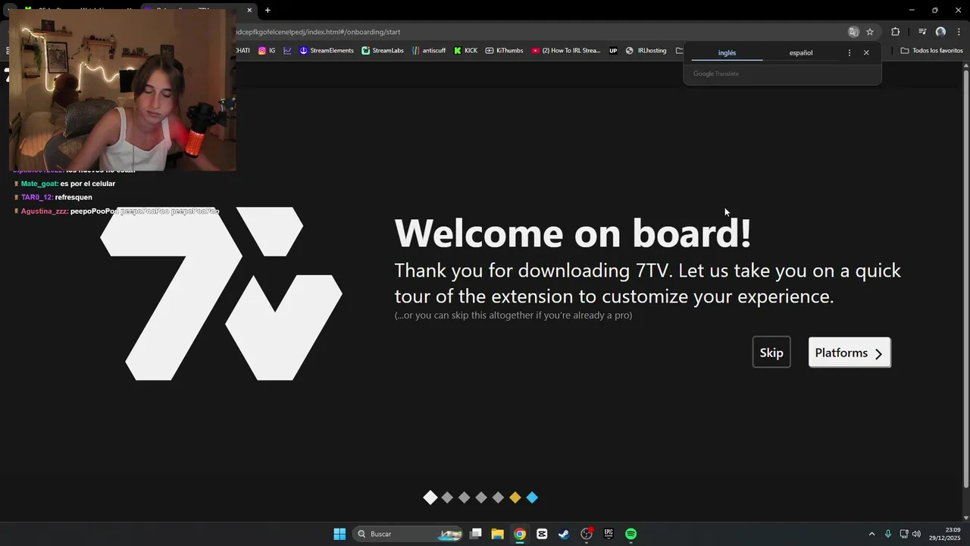Open network settings tray icon
970x546 pixels.
click(x=904, y=534)
